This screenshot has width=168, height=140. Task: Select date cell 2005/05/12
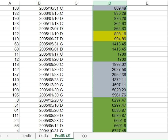point(39,125)
